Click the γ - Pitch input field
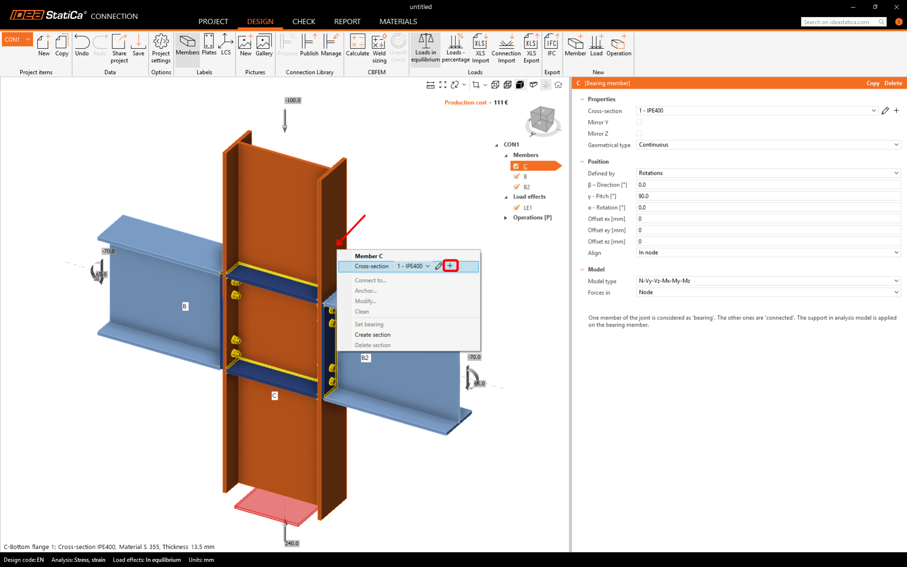Image resolution: width=907 pixels, height=567 pixels. (768, 196)
